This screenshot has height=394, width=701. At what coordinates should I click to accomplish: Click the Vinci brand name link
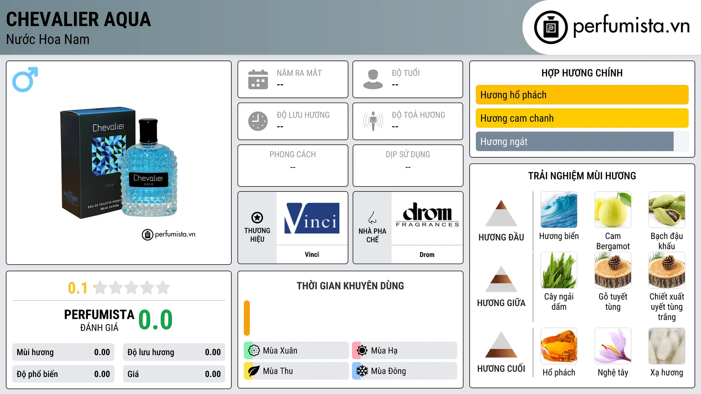(x=312, y=254)
